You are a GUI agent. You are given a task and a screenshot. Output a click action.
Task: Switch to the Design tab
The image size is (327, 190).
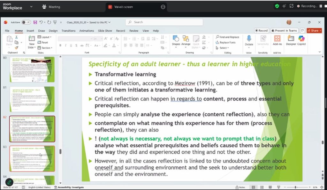pos(53,31)
